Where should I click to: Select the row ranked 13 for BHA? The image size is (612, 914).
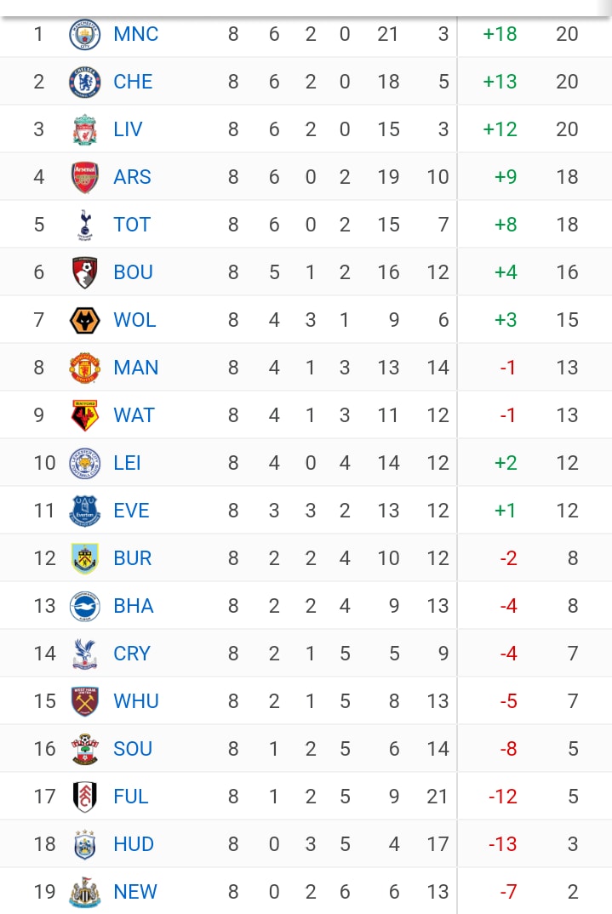(x=306, y=606)
